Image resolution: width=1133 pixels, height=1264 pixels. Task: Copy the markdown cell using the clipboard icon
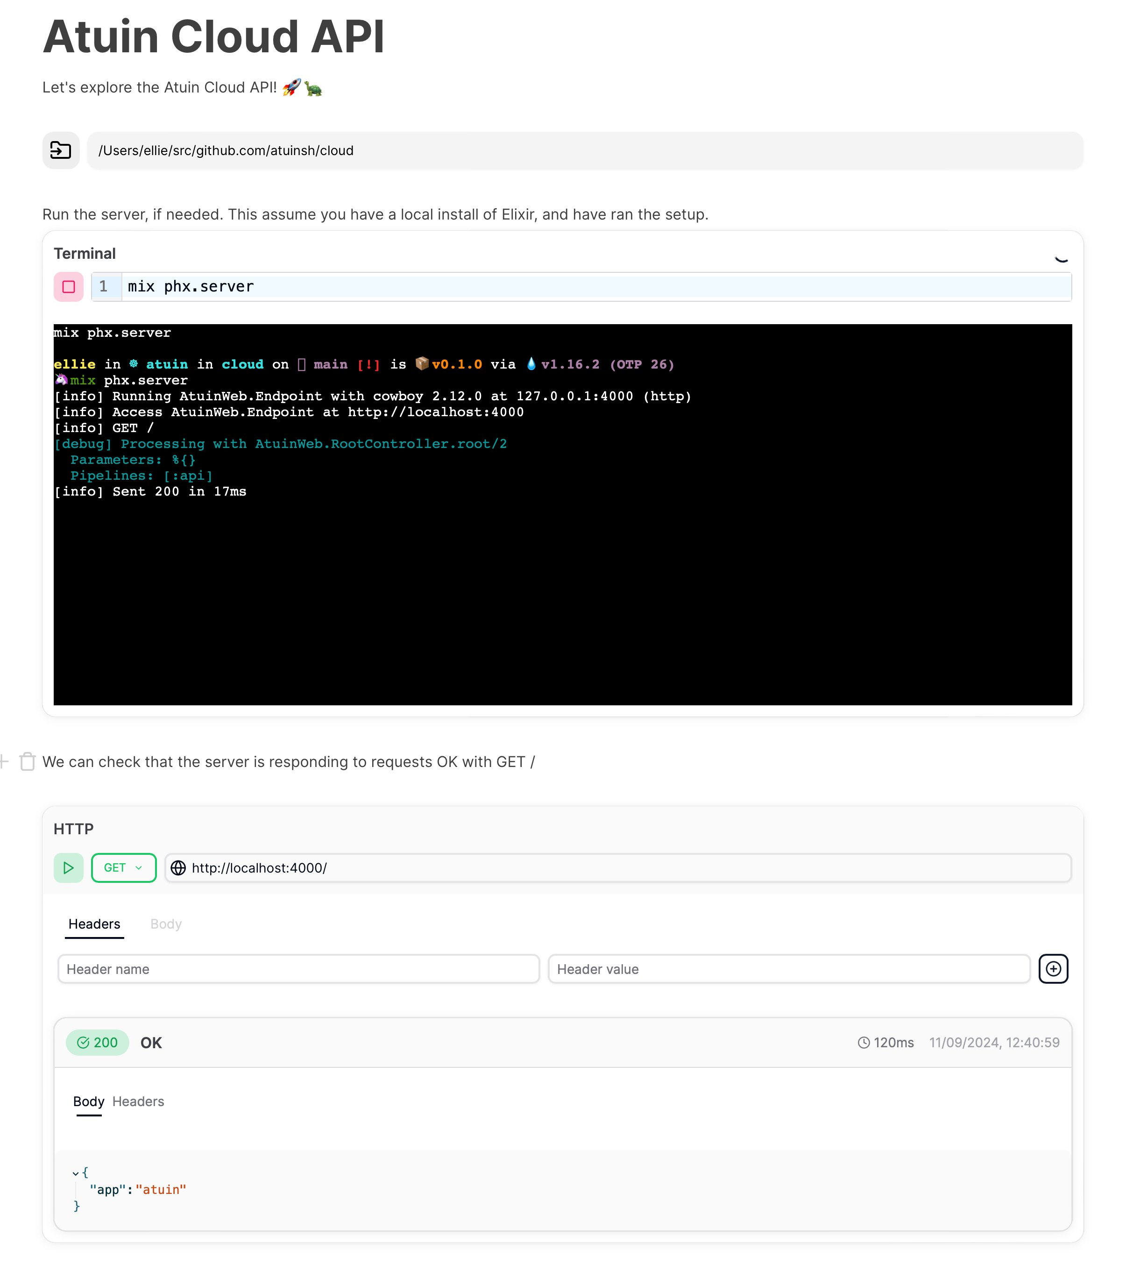pos(28,761)
